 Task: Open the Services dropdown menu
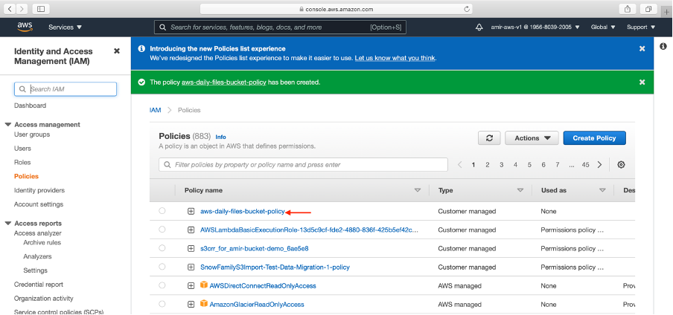65,27
